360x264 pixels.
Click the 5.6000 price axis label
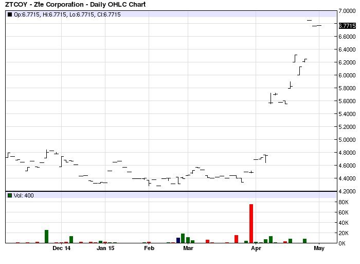pos(347,101)
